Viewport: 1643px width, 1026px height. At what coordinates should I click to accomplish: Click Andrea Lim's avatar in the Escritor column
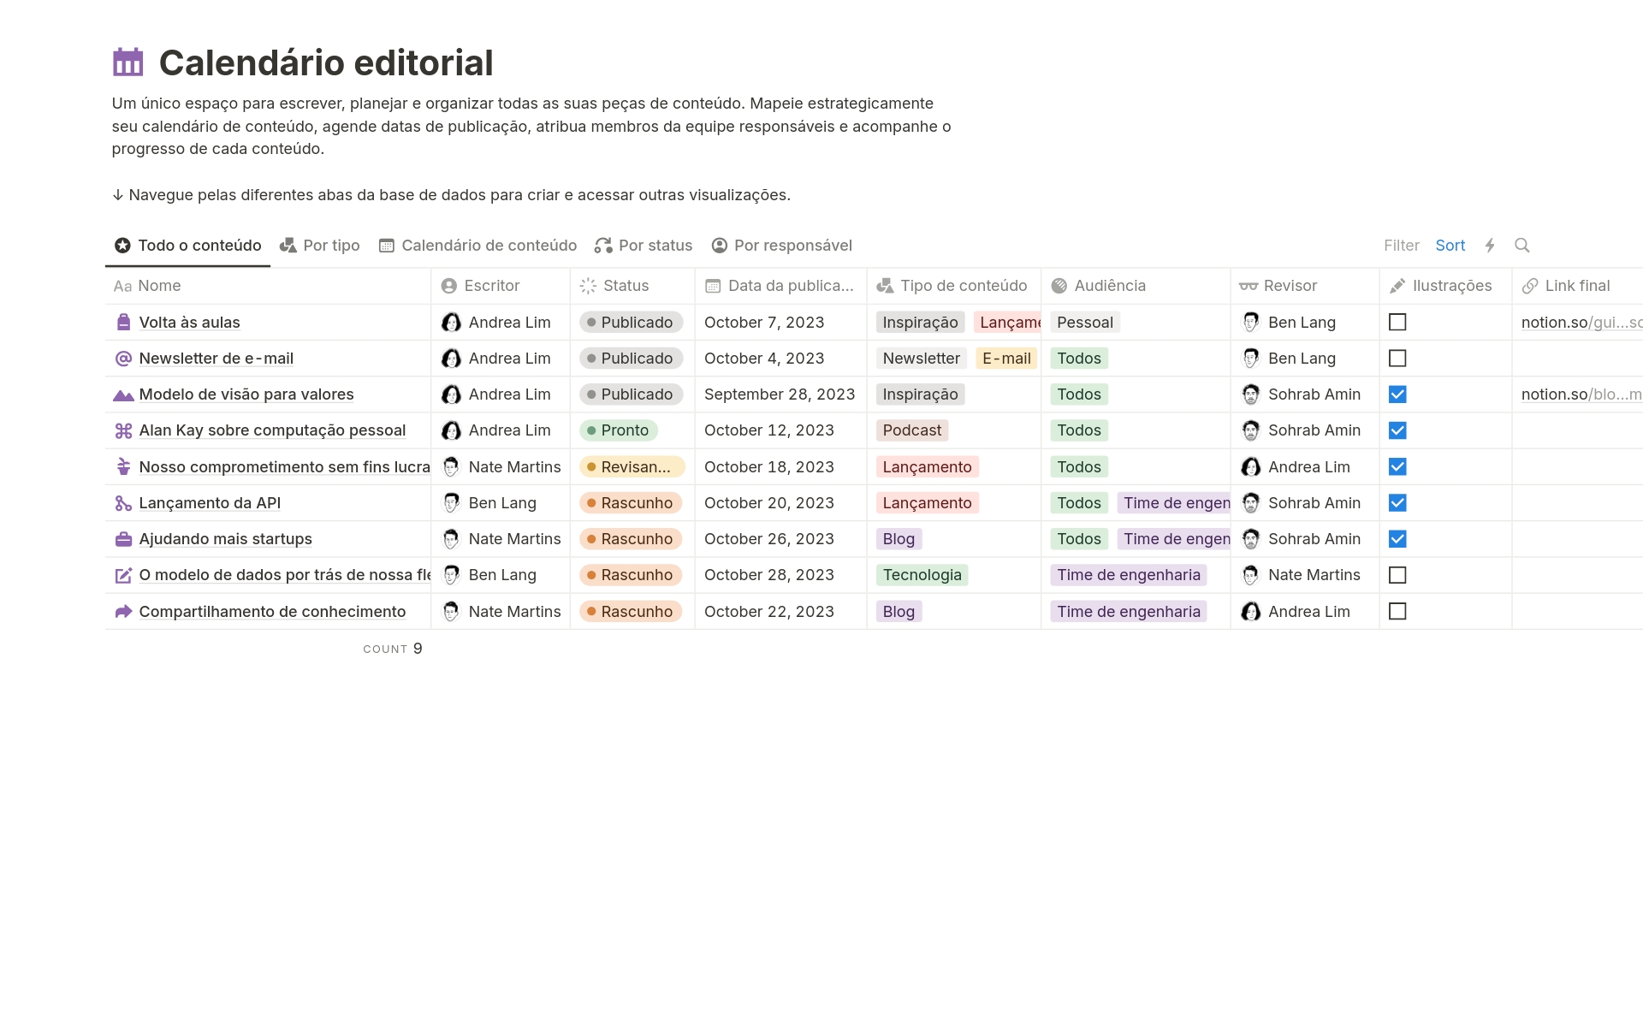click(451, 323)
